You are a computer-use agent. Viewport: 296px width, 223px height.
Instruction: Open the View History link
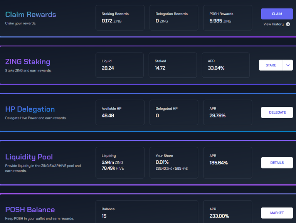[274, 24]
